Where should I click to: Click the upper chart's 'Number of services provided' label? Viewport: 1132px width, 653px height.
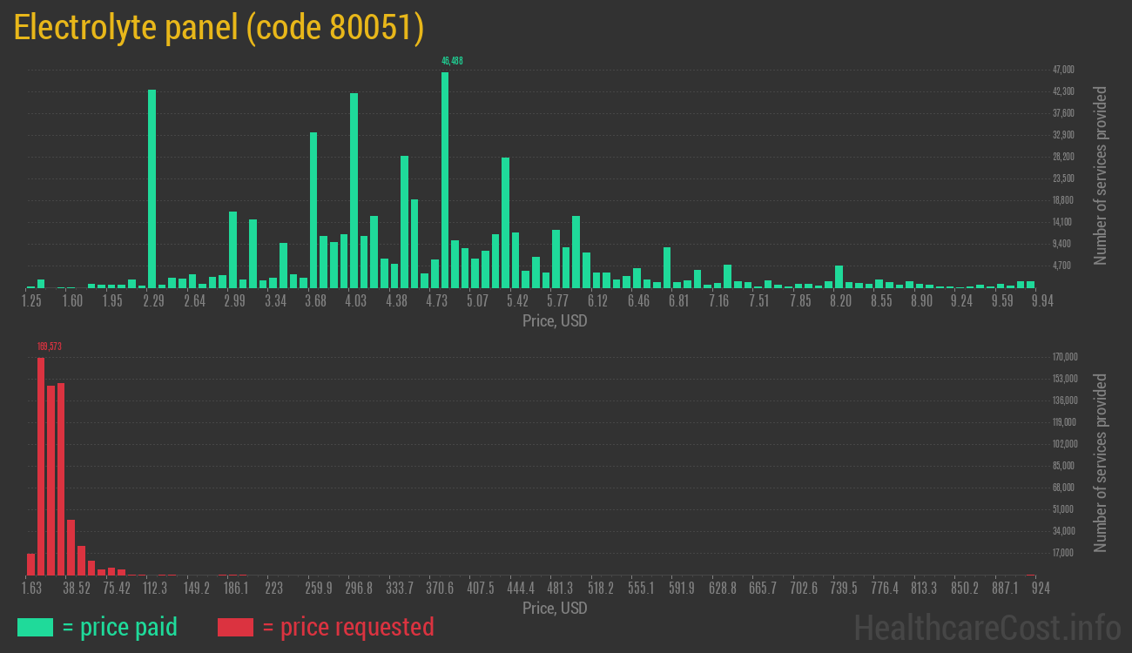click(x=1101, y=175)
